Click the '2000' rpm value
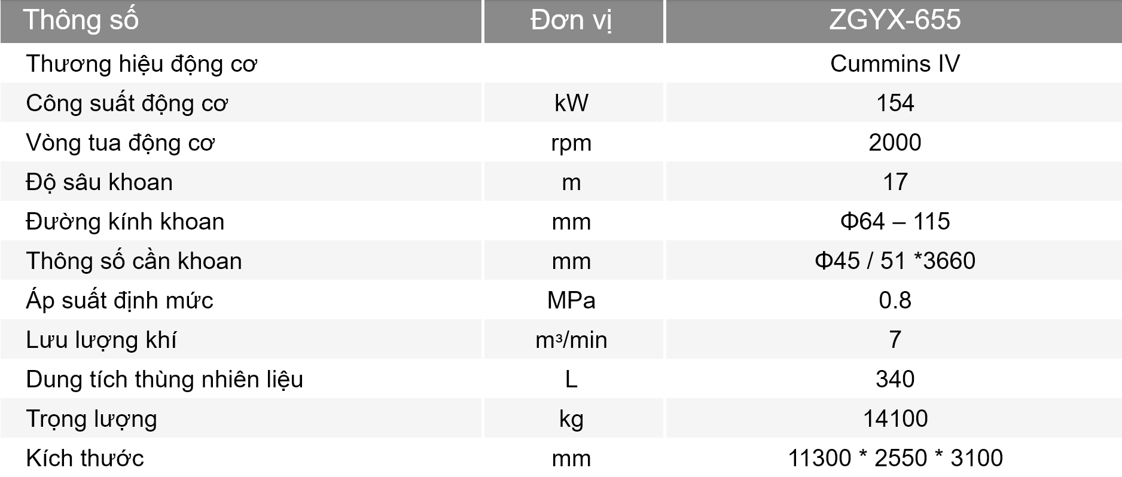The height and width of the screenshot is (477, 1122). pyautogui.click(x=895, y=142)
